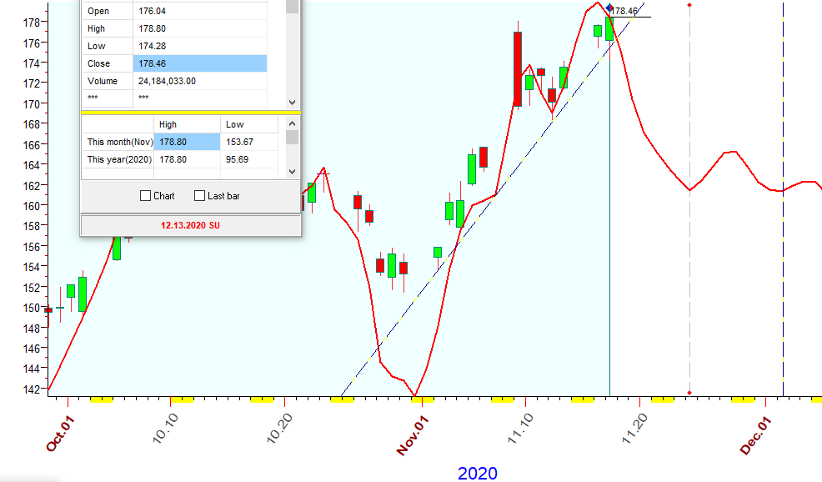Click the 12.13.2020 SU date button

[190, 225]
